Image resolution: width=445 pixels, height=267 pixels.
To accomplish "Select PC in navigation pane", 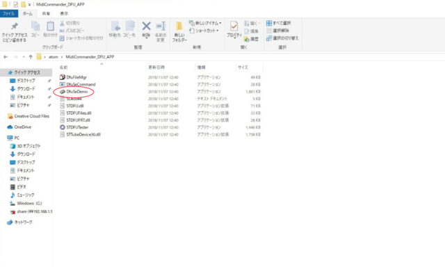I will [x=17, y=138].
